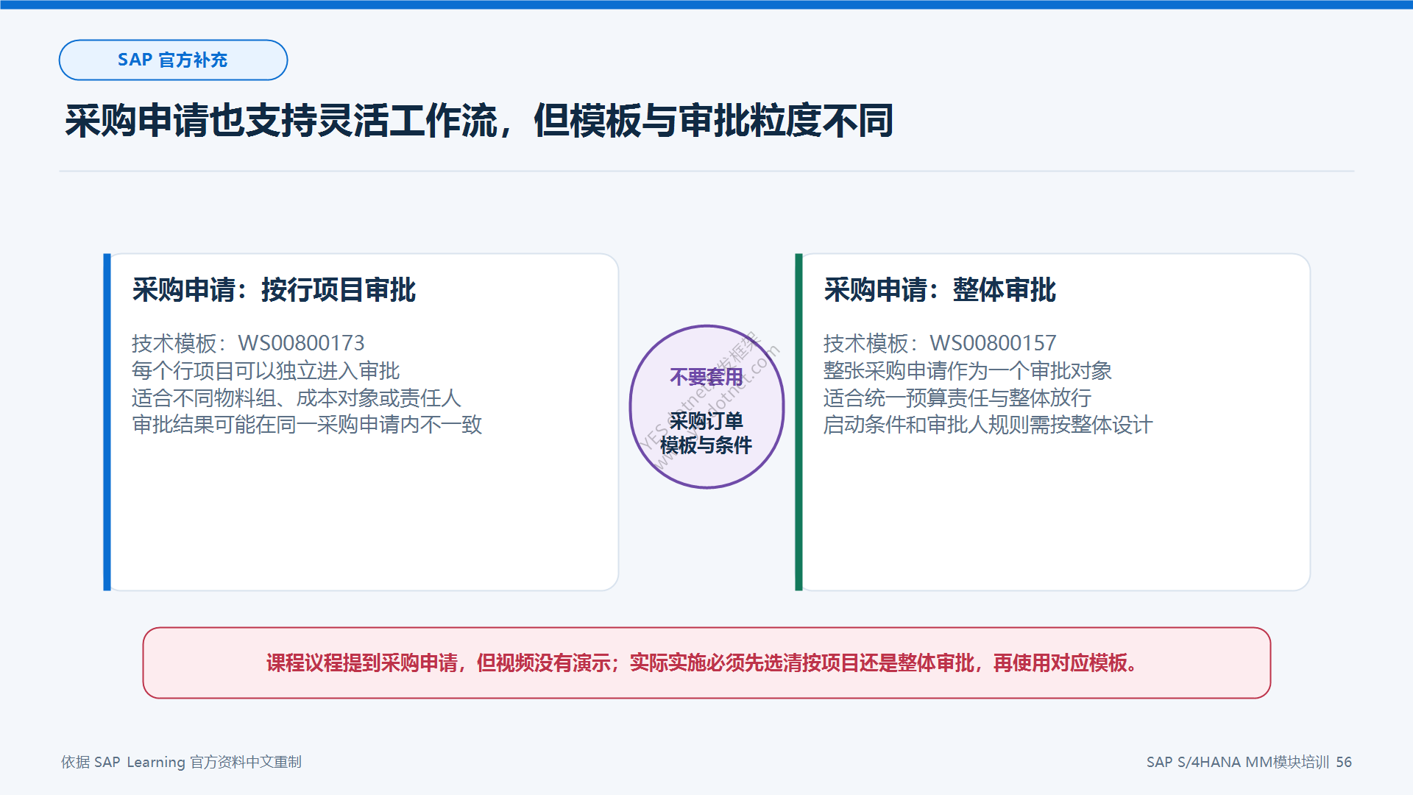
Task: Select line 审批结果可能在同一采购申请内不一致
Action: (307, 425)
